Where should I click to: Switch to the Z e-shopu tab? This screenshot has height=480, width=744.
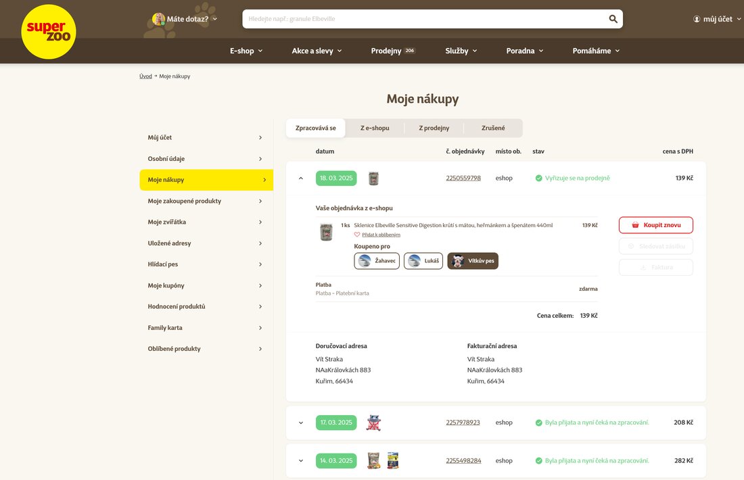pyautogui.click(x=375, y=128)
